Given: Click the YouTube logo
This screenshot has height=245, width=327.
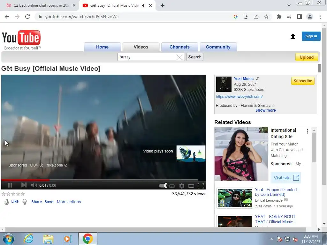Looking at the screenshot, I should point(21,40).
